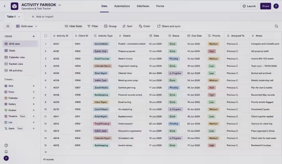Click the In Progress status in row AC05
Viewport: 282px width, 164px height.
[175, 73]
